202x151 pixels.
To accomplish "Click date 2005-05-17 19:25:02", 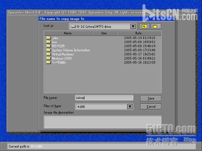I will coord(140,54).
